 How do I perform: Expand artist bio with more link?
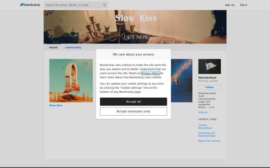(212, 108)
